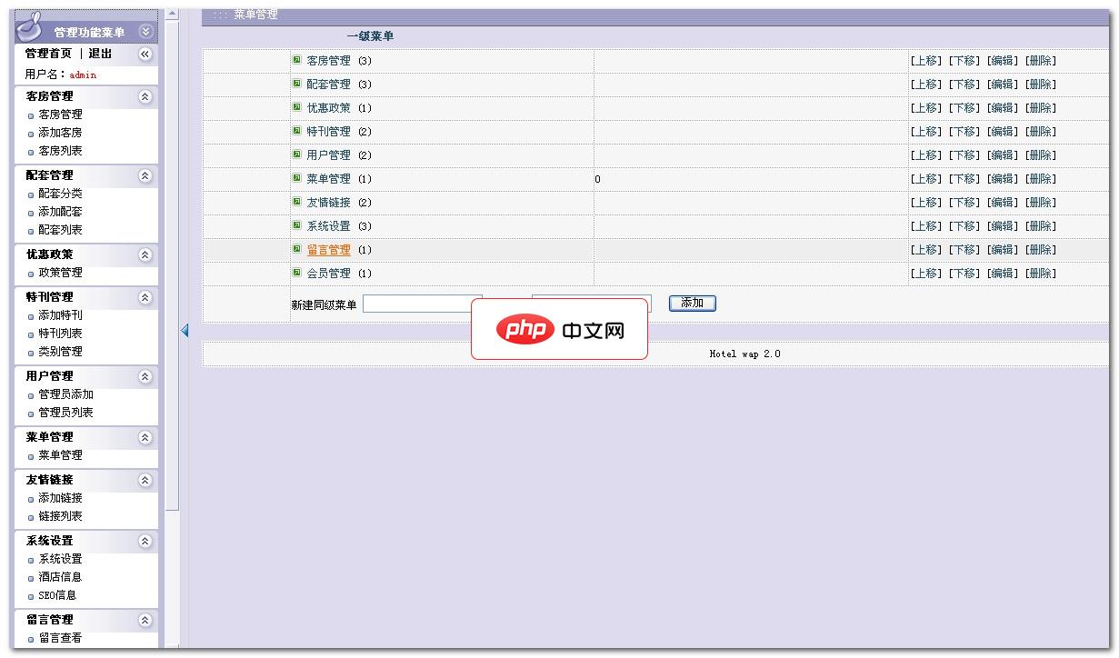Open 配套分类 in the sidebar menu
This screenshot has height=658, width=1119.
[60, 194]
